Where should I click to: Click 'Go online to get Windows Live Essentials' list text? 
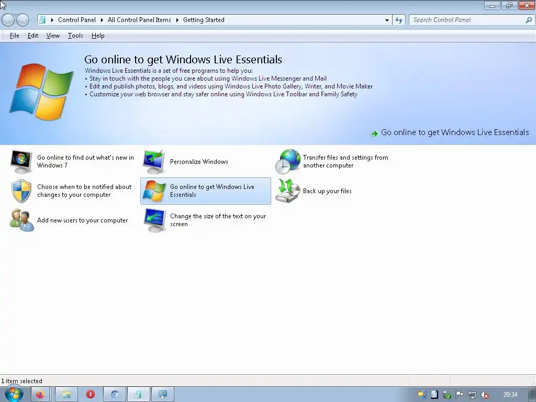coord(212,191)
